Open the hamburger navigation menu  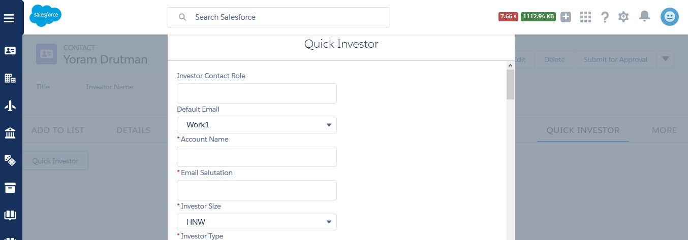[x=10, y=18]
